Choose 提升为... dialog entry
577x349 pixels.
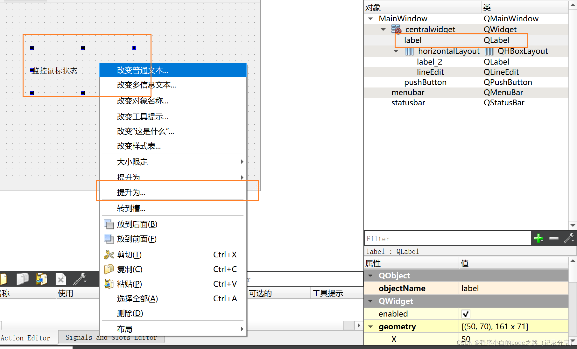click(x=173, y=192)
